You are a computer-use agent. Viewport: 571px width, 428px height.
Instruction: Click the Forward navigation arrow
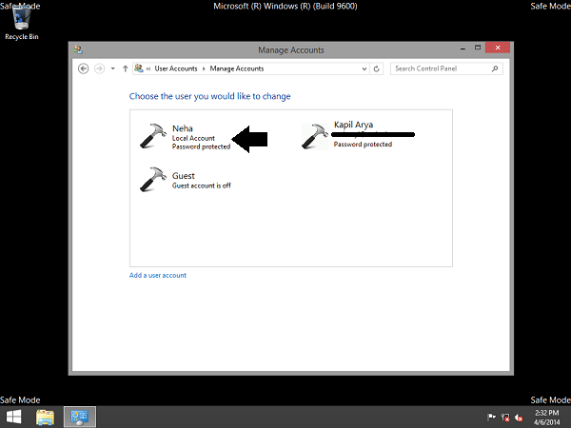[99, 68]
